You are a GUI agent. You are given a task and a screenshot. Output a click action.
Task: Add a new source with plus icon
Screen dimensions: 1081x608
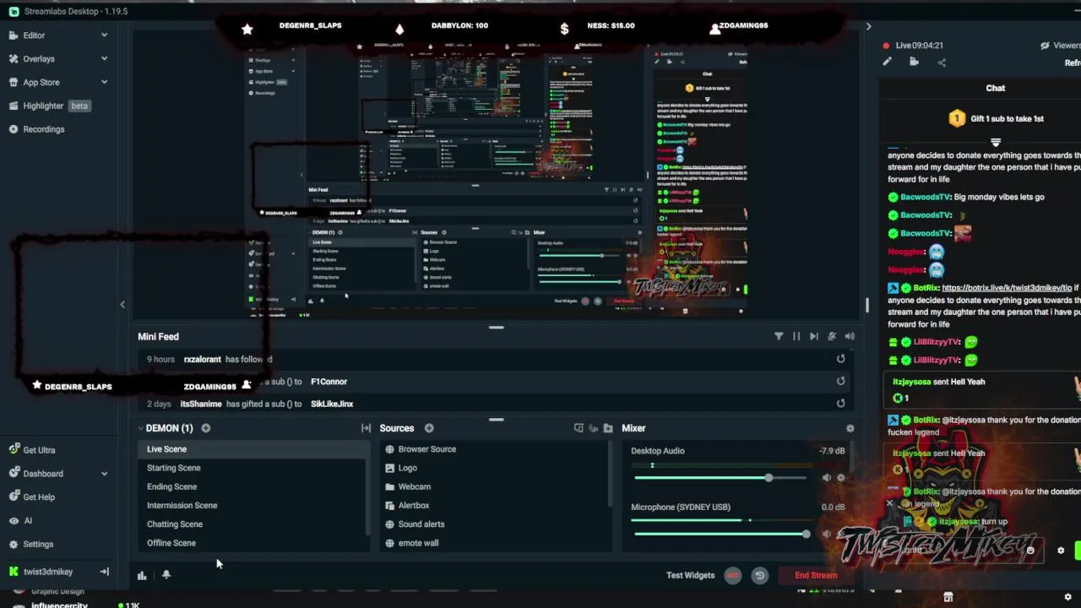(429, 428)
